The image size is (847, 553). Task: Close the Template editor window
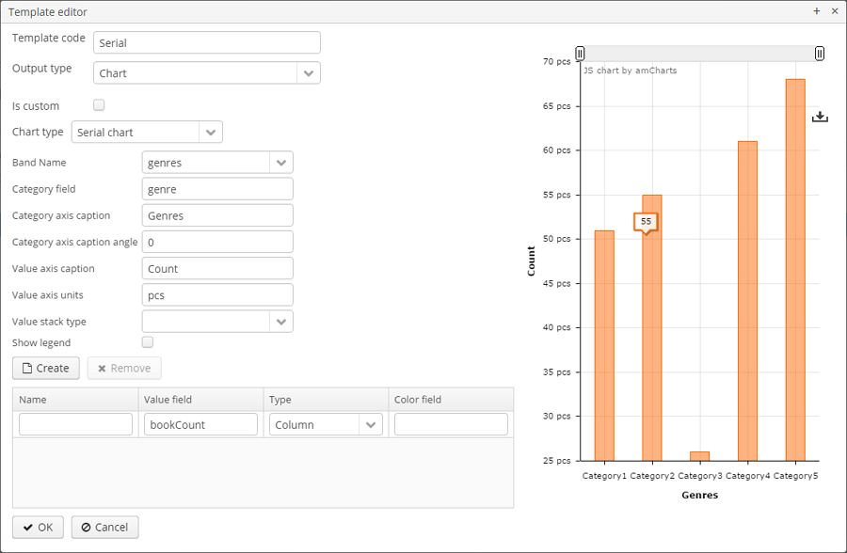coord(835,11)
